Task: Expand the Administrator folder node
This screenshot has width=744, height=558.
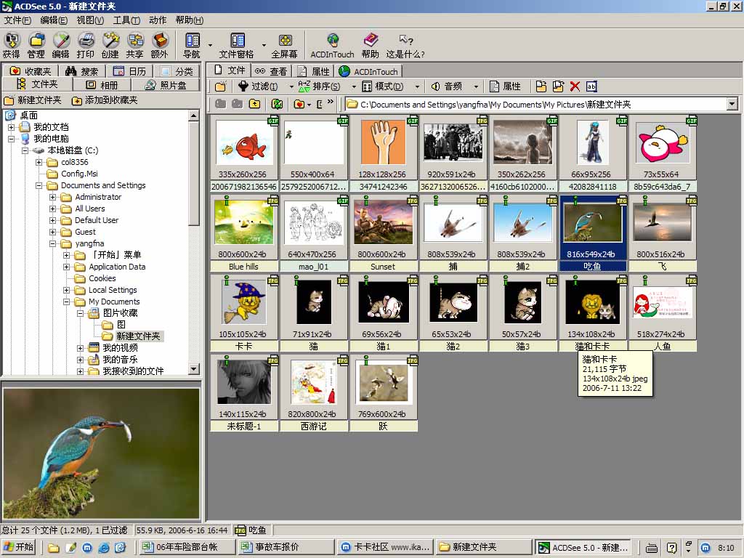Action: 53,197
